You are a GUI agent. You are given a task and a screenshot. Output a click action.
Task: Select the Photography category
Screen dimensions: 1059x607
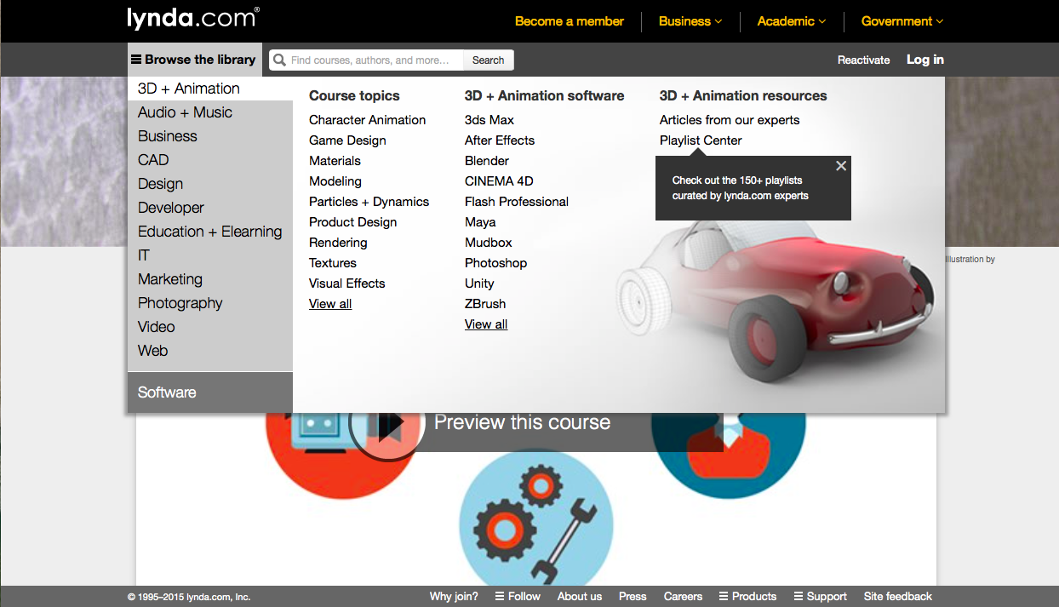tap(210, 303)
